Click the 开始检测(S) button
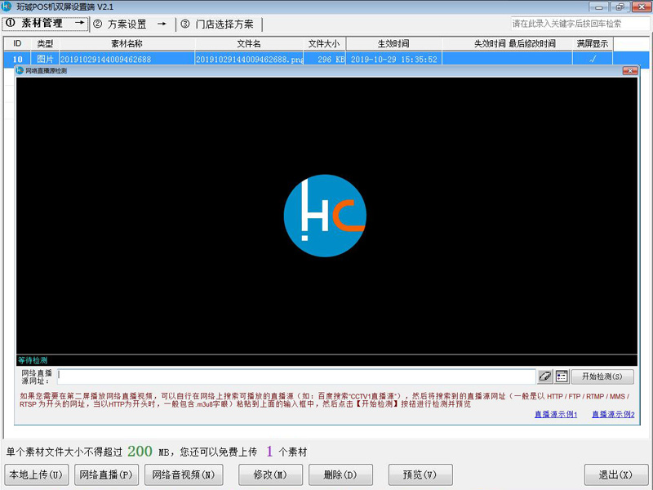The height and width of the screenshot is (490, 653). click(x=602, y=376)
